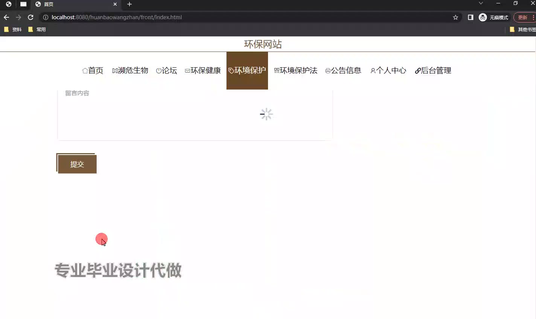
Task: Toggle the browser side panel icon
Action: click(x=470, y=17)
